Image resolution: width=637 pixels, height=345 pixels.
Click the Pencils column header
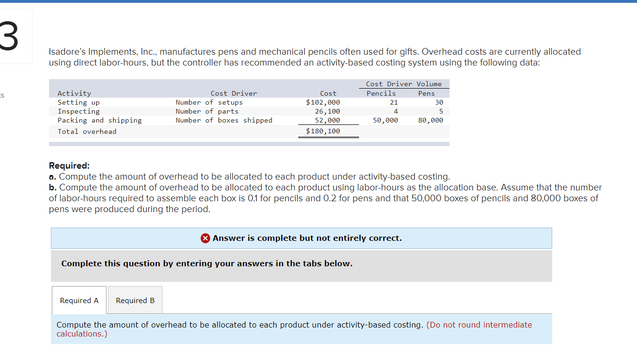pyautogui.click(x=381, y=93)
